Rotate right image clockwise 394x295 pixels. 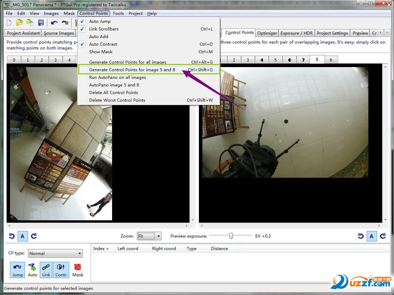383,236
